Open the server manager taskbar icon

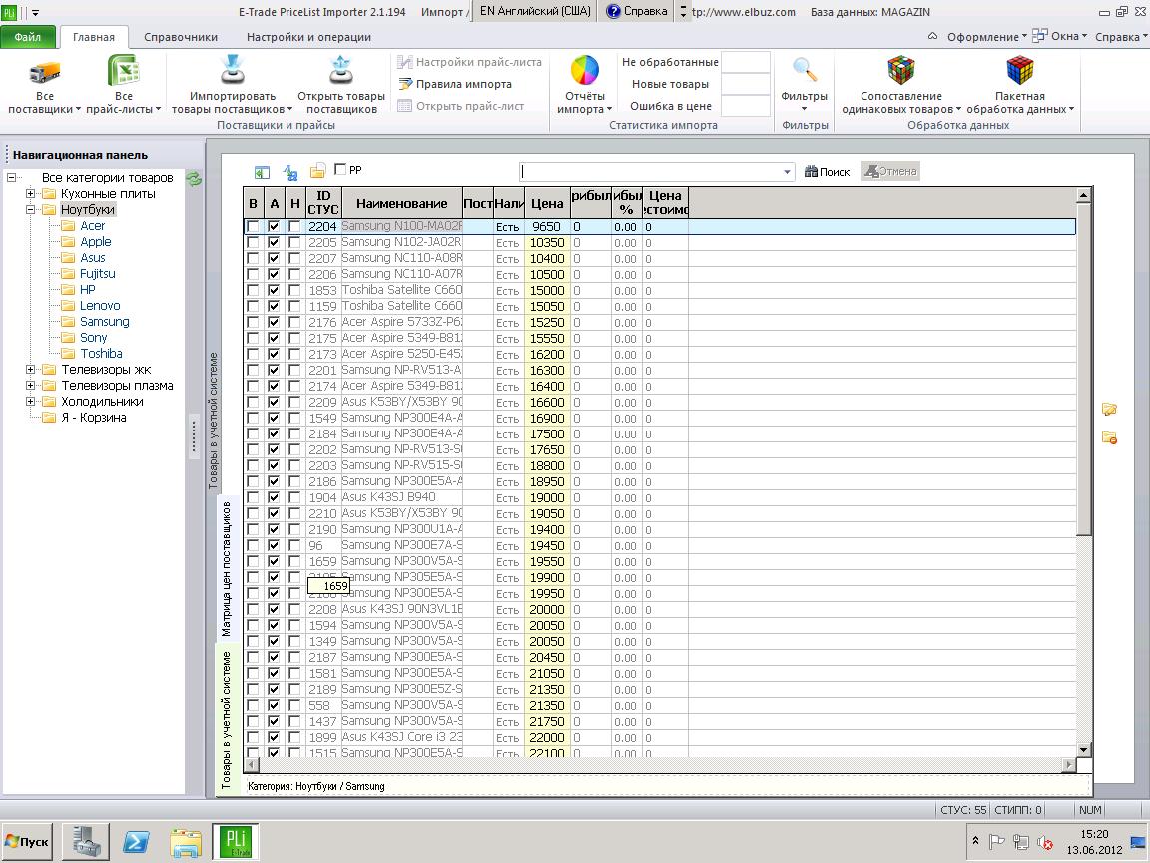[x=86, y=842]
